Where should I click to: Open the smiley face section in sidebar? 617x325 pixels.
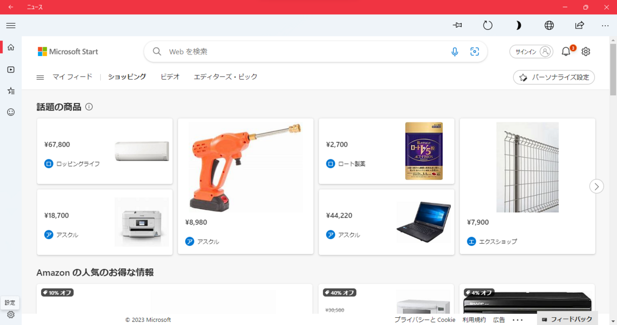click(11, 112)
